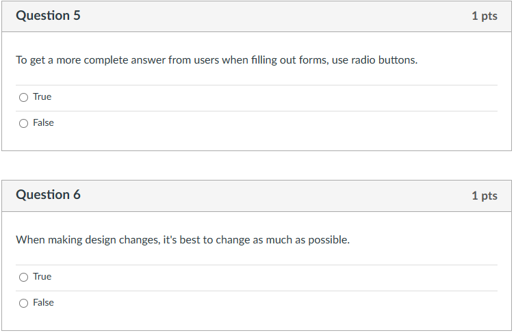The image size is (516, 333).
Task: Click the "False" label text under Question 5
Action: pos(43,123)
